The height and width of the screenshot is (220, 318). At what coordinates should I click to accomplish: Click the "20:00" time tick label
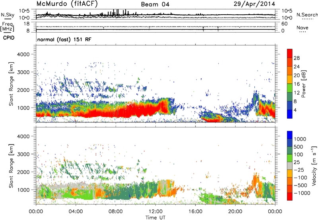click(x=235, y=212)
